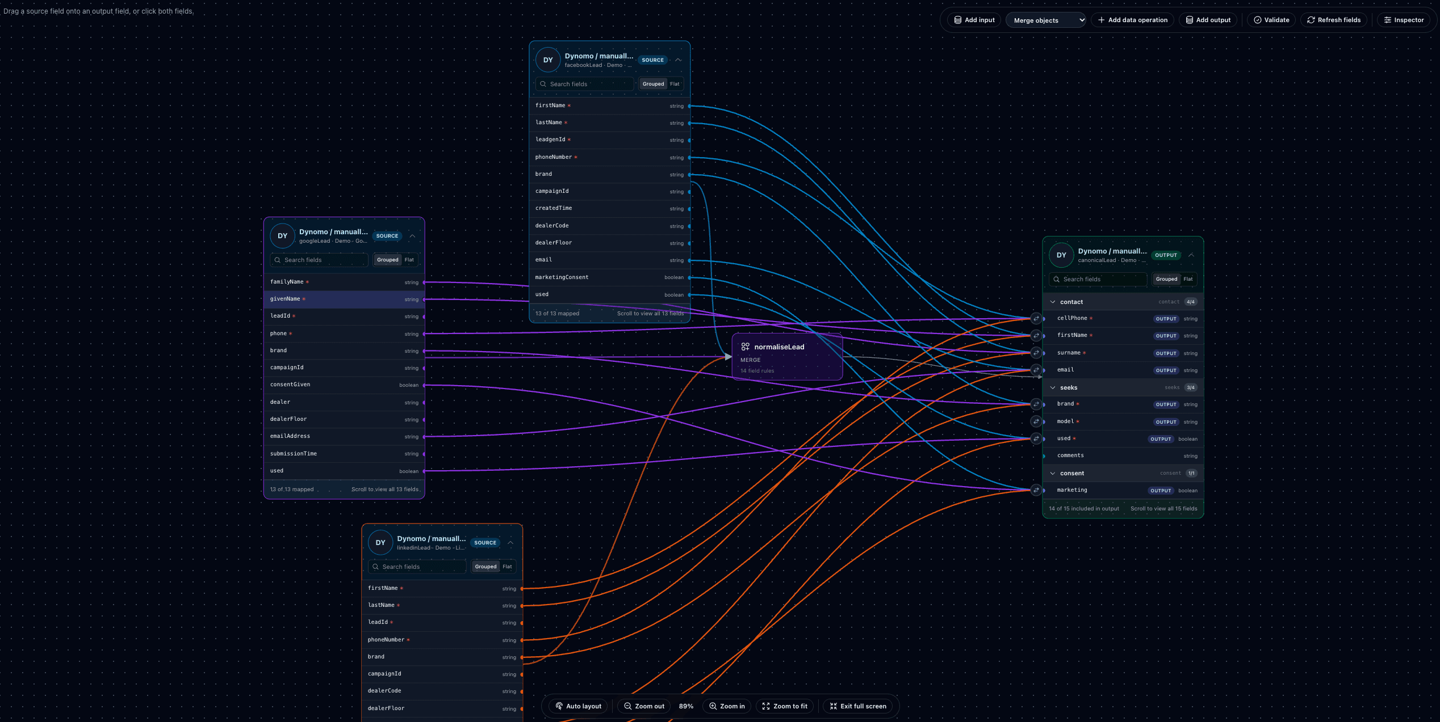Switch facebookLead fields to Flat view
Image resolution: width=1440 pixels, height=722 pixels.
coord(675,84)
